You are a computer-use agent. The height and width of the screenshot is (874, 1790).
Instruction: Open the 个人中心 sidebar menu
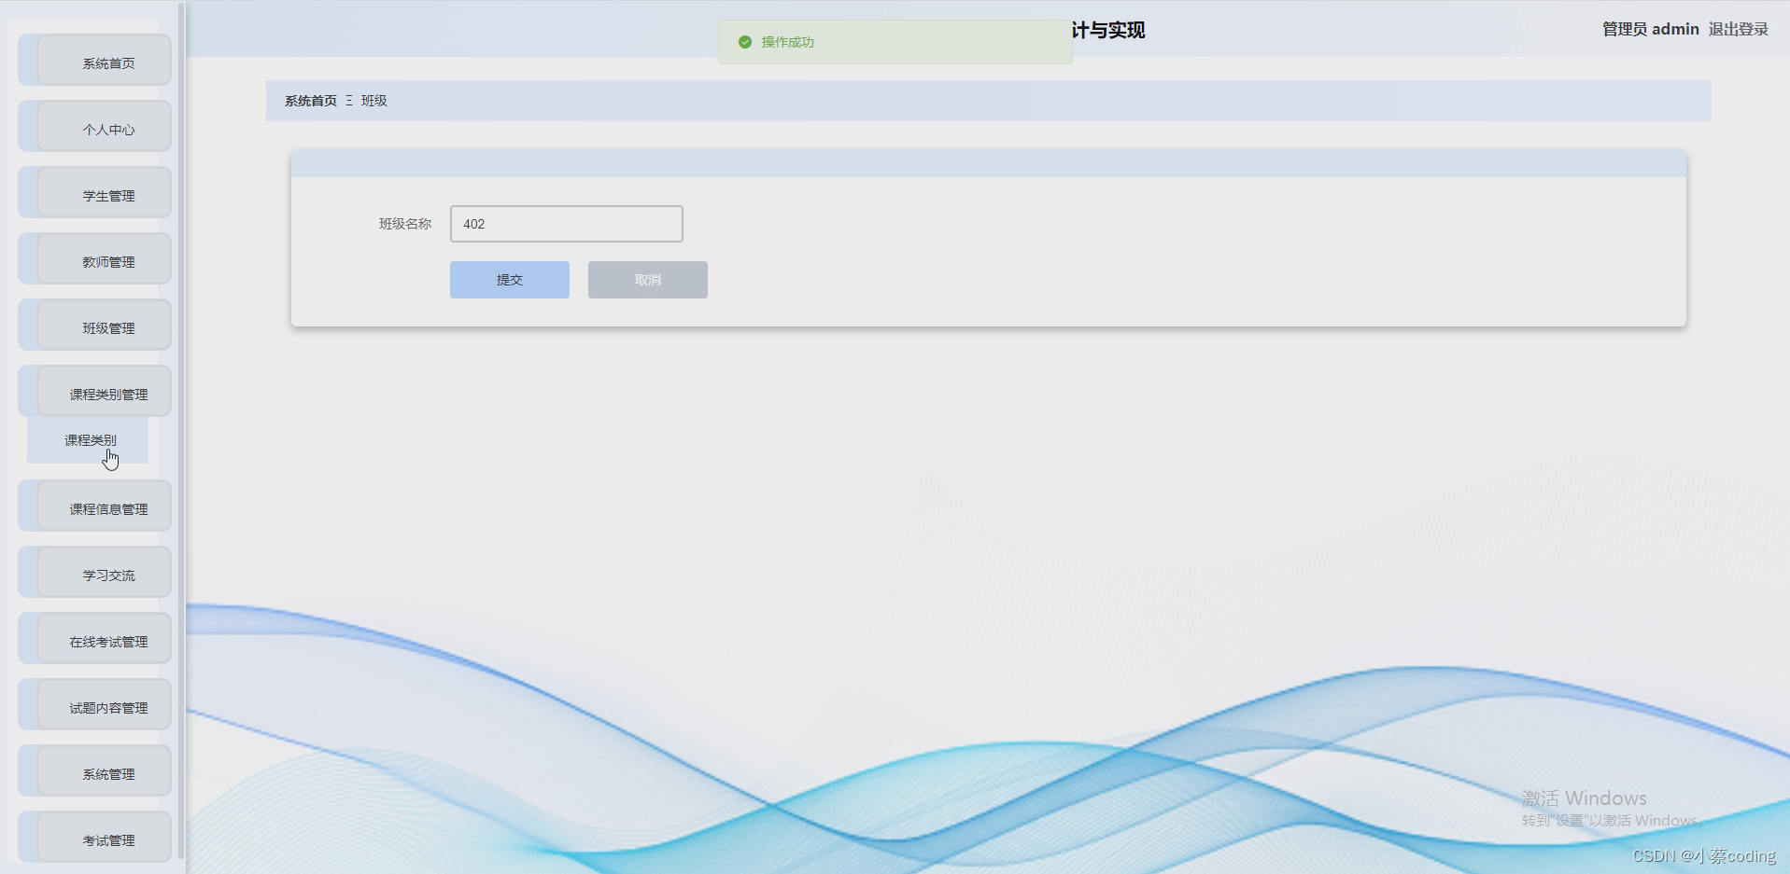(95, 127)
